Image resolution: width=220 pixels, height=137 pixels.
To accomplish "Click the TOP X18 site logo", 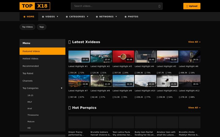I will (35, 6).
